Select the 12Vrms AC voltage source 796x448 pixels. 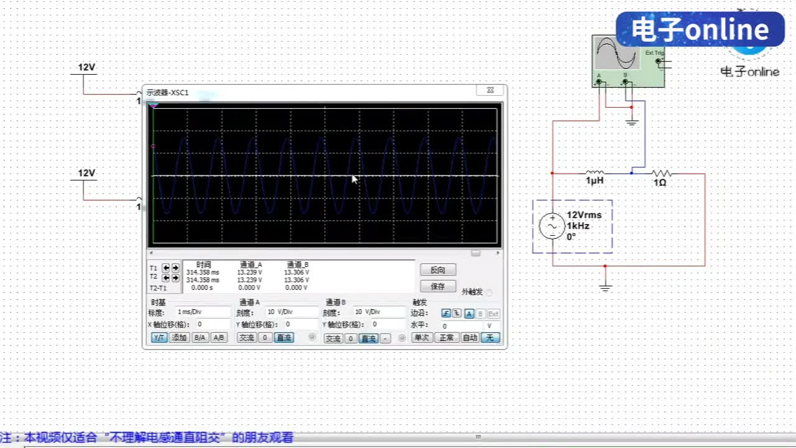552,226
